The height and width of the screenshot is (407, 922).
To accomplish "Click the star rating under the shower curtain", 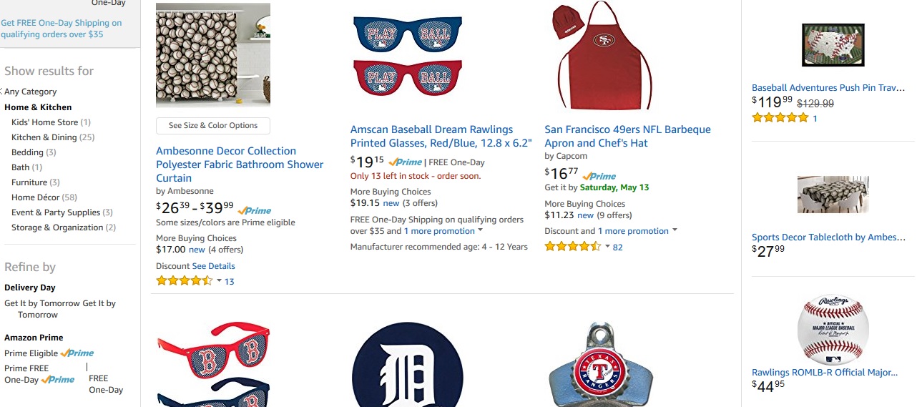I will (184, 281).
